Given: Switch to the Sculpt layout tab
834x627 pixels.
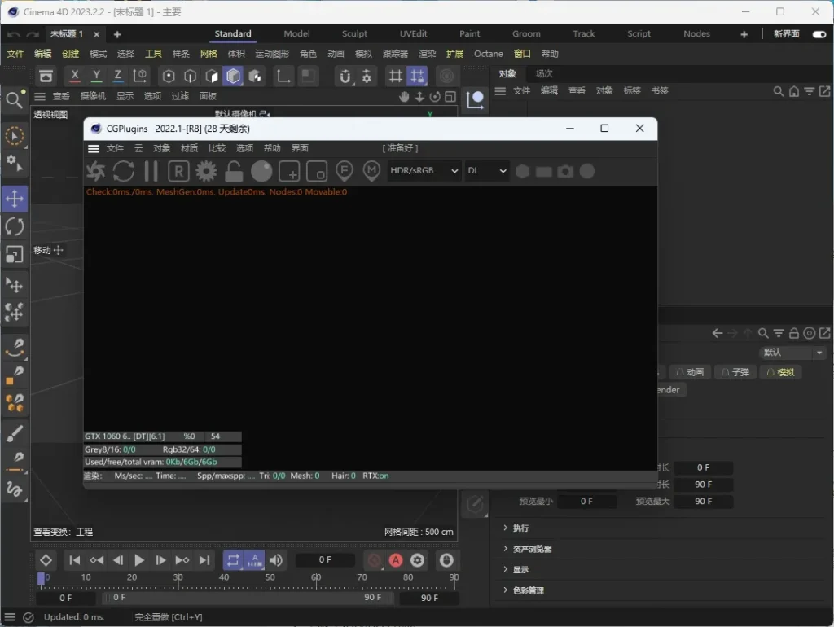Looking at the screenshot, I should click(354, 34).
